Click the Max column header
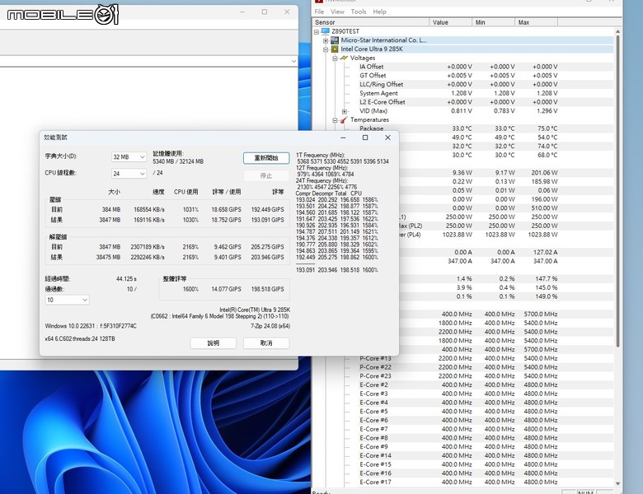Image resolution: width=643 pixels, height=494 pixels. tap(537, 22)
